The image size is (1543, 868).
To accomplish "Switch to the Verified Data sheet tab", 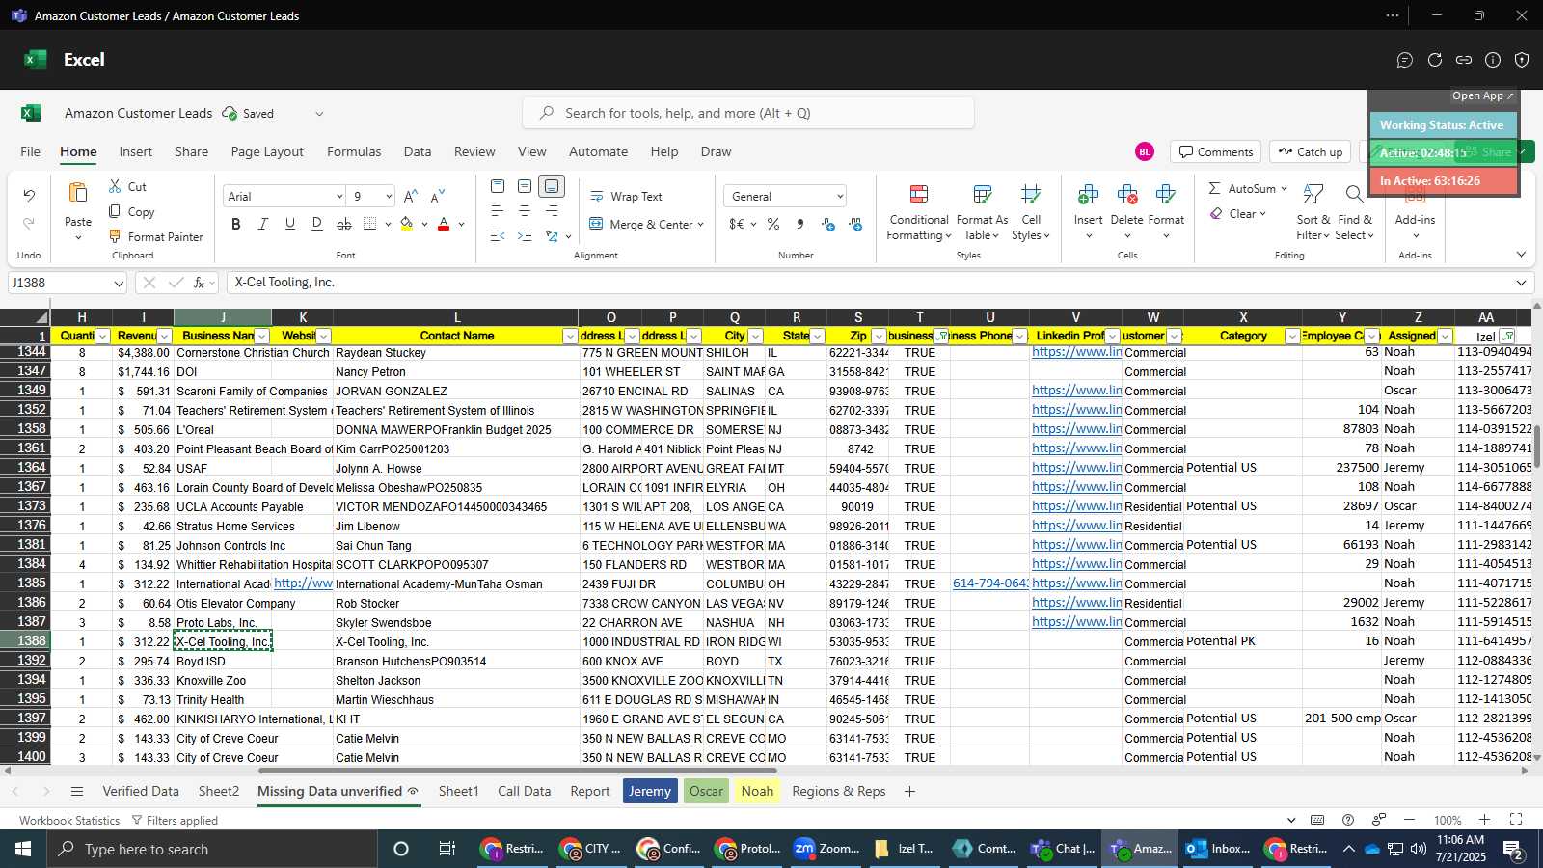I will [141, 791].
